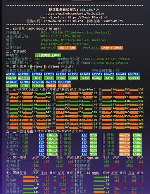
Task: Click the [CA]Canada region text
Action: [73, 40]
